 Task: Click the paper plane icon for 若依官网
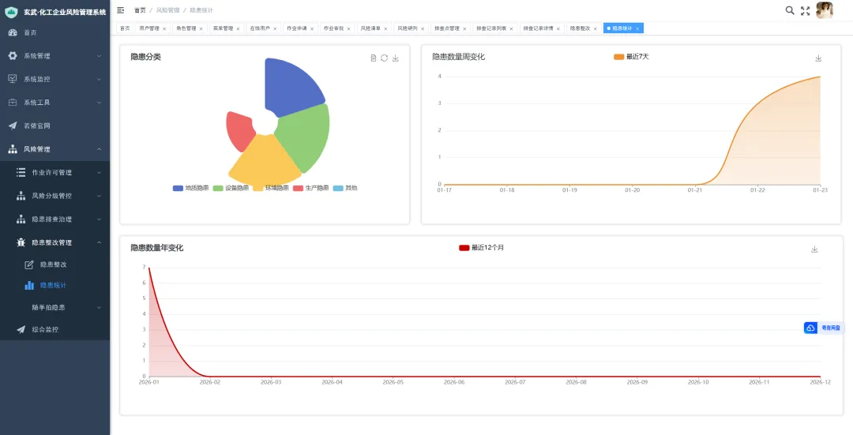[13, 126]
